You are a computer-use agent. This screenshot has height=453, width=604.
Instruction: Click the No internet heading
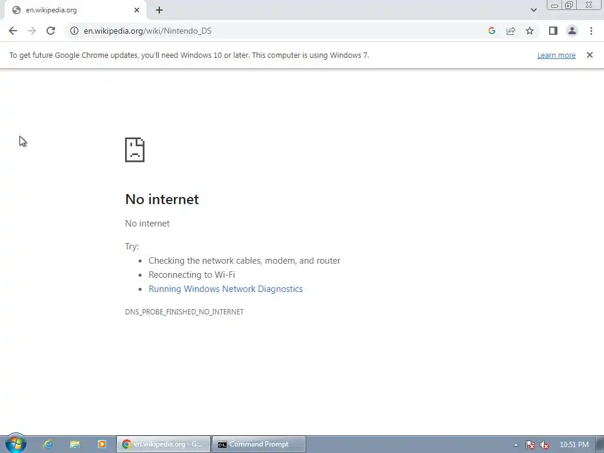[x=162, y=199]
